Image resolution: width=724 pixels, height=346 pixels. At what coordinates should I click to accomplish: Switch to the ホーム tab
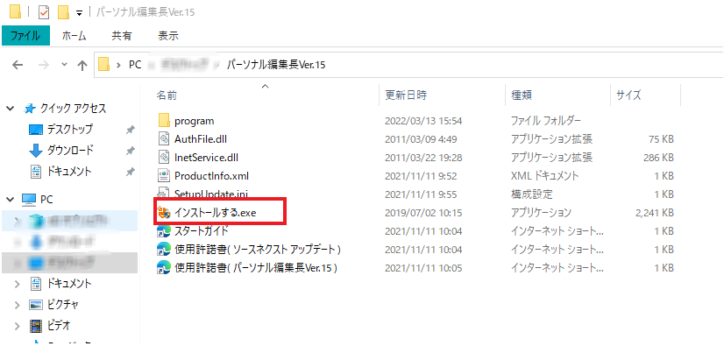pos(74,36)
